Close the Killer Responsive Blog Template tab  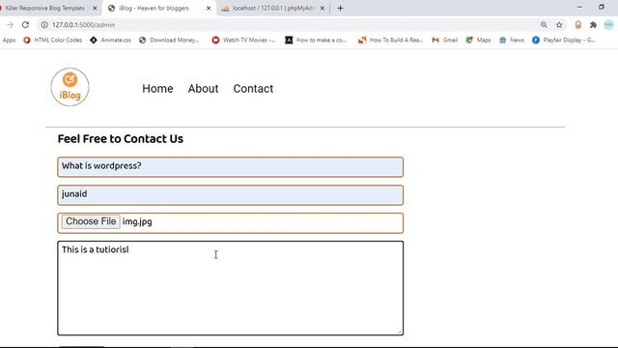pyautogui.click(x=95, y=9)
